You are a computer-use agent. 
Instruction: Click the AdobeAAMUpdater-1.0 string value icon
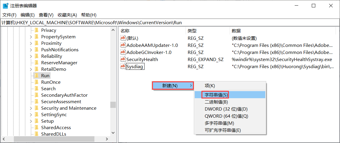pyautogui.click(x=123, y=45)
